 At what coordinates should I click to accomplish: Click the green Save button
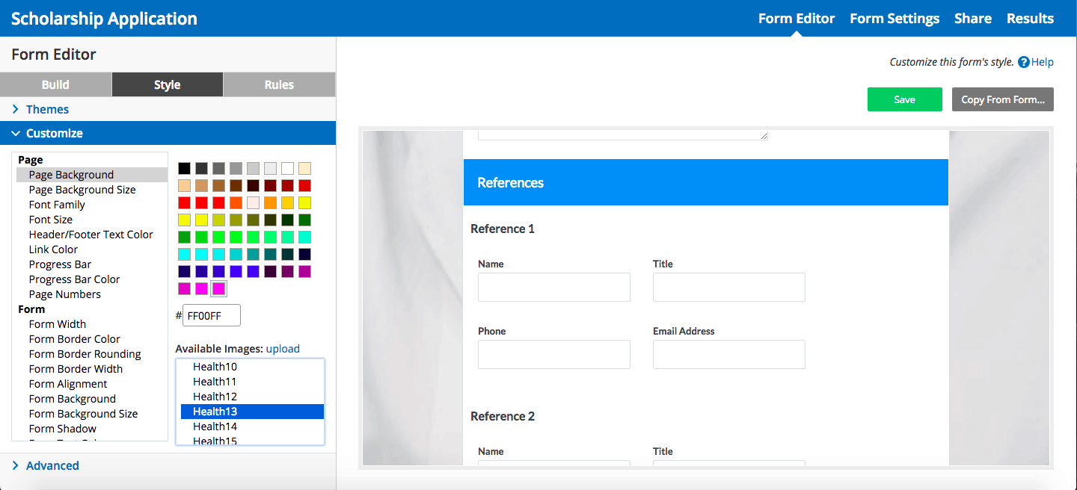(904, 99)
